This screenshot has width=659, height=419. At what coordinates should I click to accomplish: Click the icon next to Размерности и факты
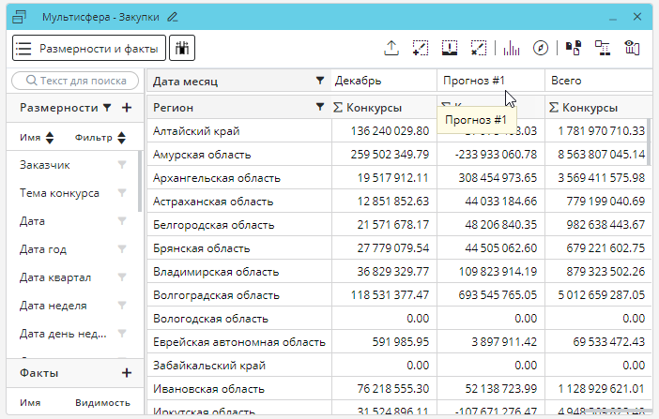(182, 48)
